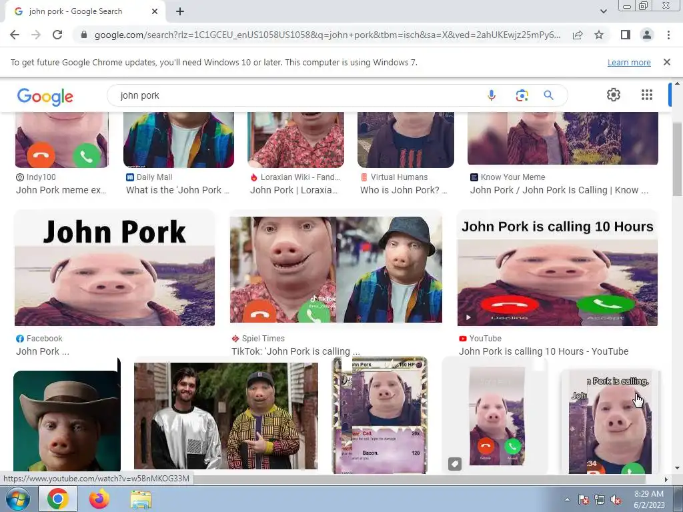Search by image with Google Lens
The height and width of the screenshot is (512, 683).
tap(522, 95)
